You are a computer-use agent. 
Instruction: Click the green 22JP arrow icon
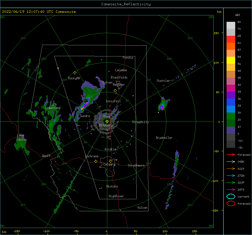pyautogui.click(x=231, y=182)
